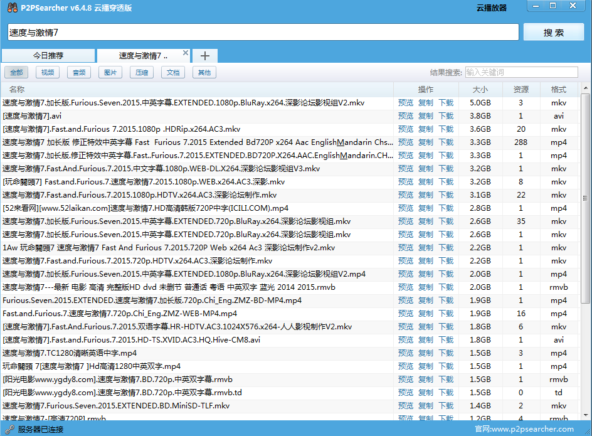Click 下载 for the 5.0GB first result

tap(446, 102)
